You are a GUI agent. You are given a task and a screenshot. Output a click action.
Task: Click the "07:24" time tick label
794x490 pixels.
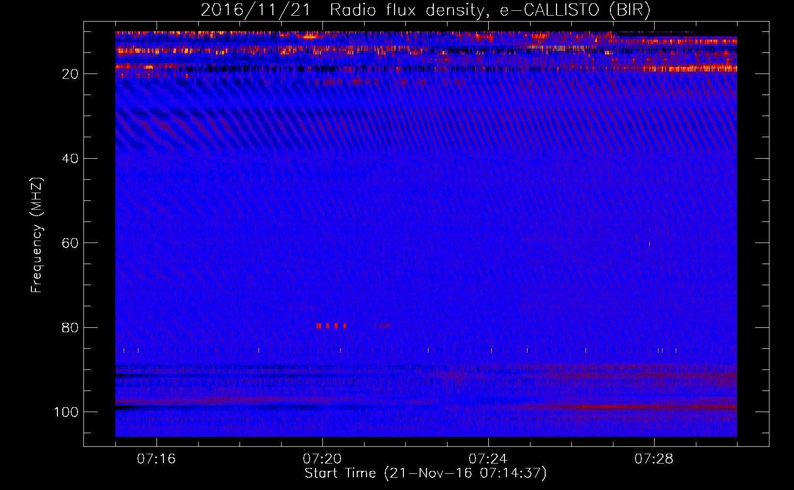click(488, 459)
